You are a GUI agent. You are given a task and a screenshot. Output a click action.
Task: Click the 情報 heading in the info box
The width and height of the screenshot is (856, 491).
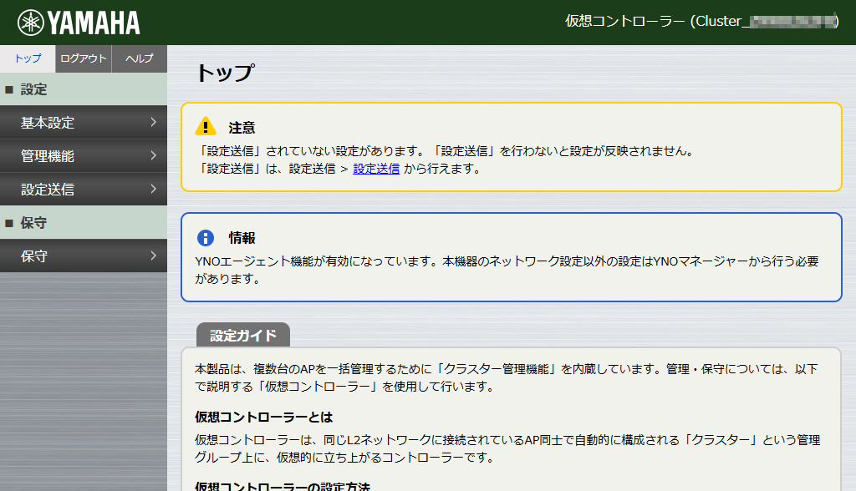(242, 238)
